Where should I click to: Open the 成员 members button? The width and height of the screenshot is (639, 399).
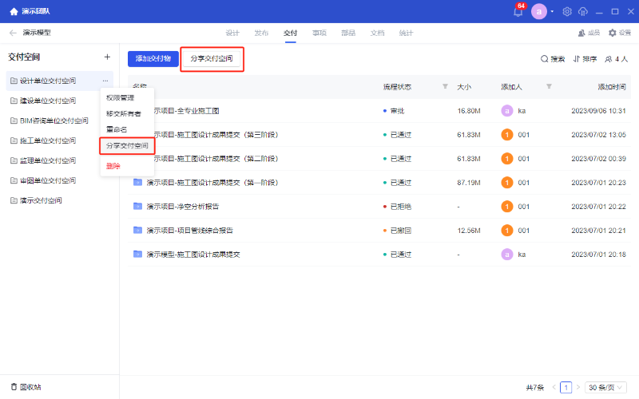pyautogui.click(x=589, y=33)
